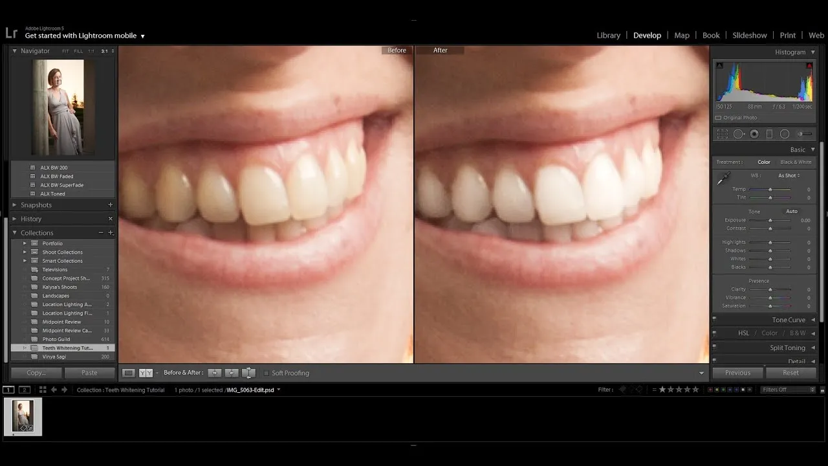Image resolution: width=828 pixels, height=466 pixels.
Task: Click the Reset button
Action: click(x=790, y=373)
